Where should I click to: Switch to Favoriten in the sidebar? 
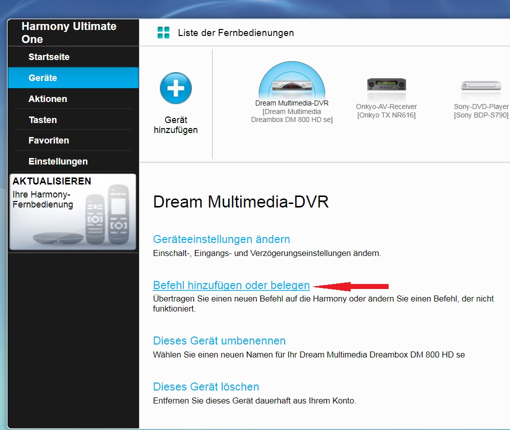(x=49, y=140)
